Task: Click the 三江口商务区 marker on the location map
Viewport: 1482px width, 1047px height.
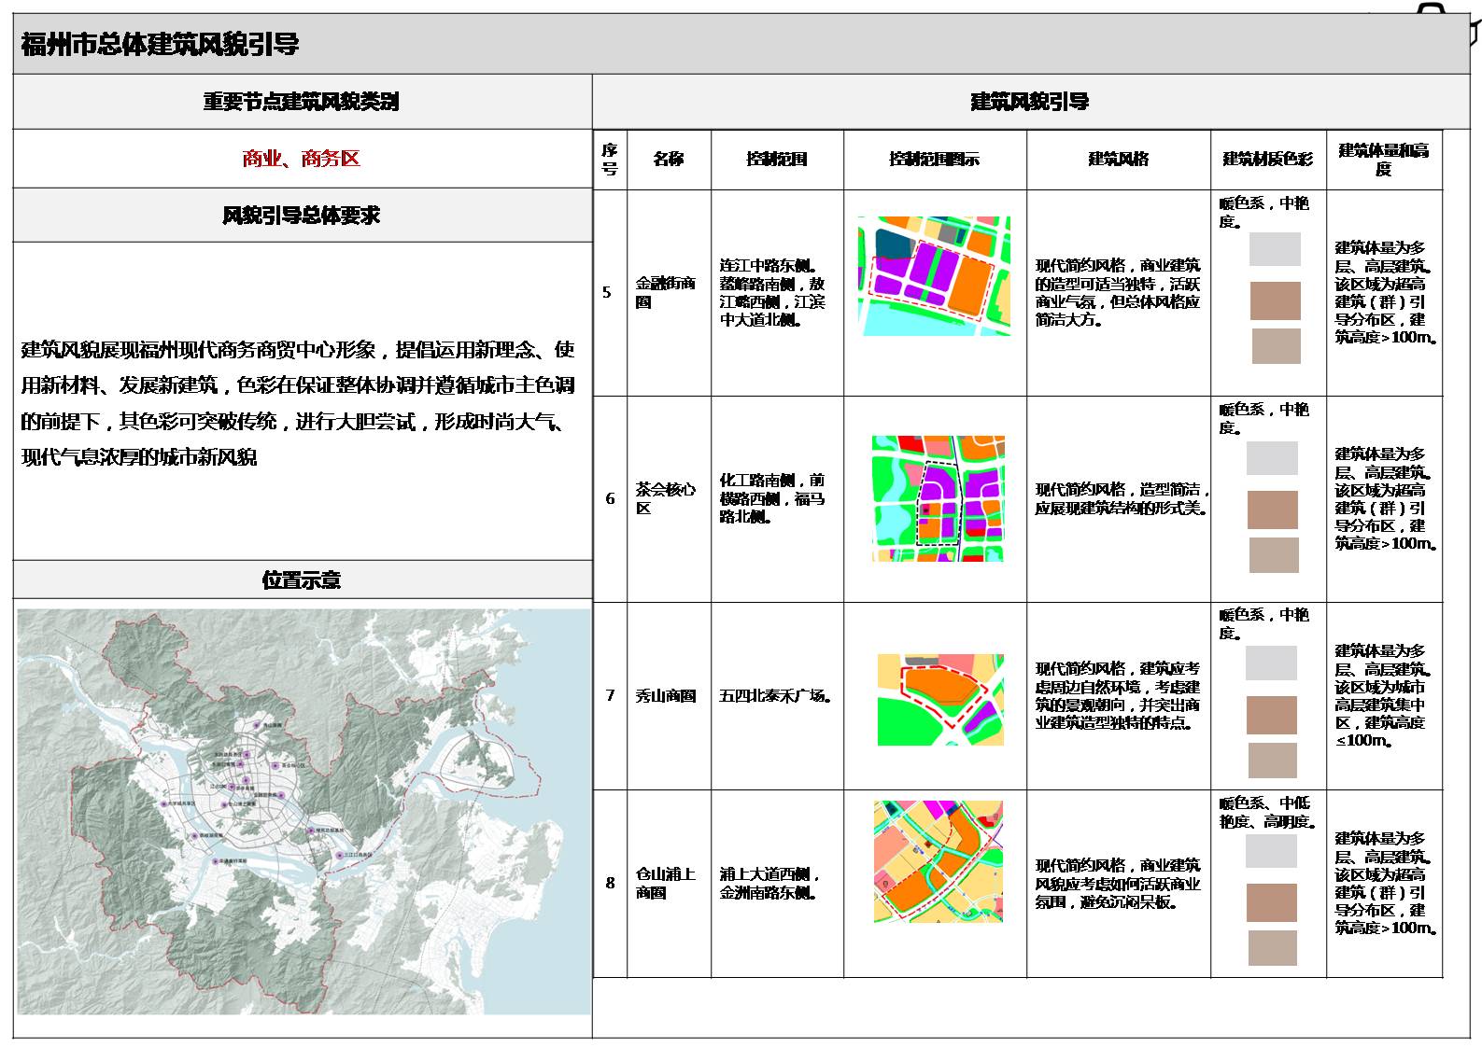Action: [338, 855]
